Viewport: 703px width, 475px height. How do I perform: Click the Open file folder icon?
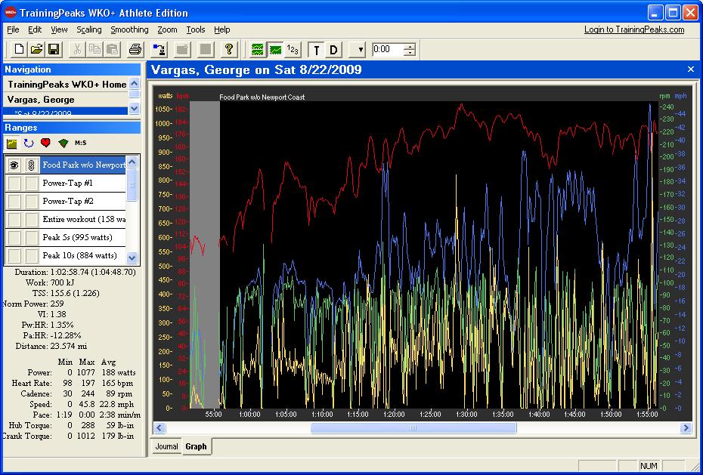(x=36, y=50)
